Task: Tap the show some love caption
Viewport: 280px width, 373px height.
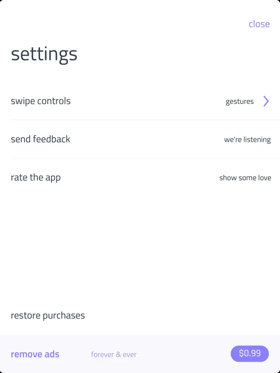Action: click(x=245, y=178)
